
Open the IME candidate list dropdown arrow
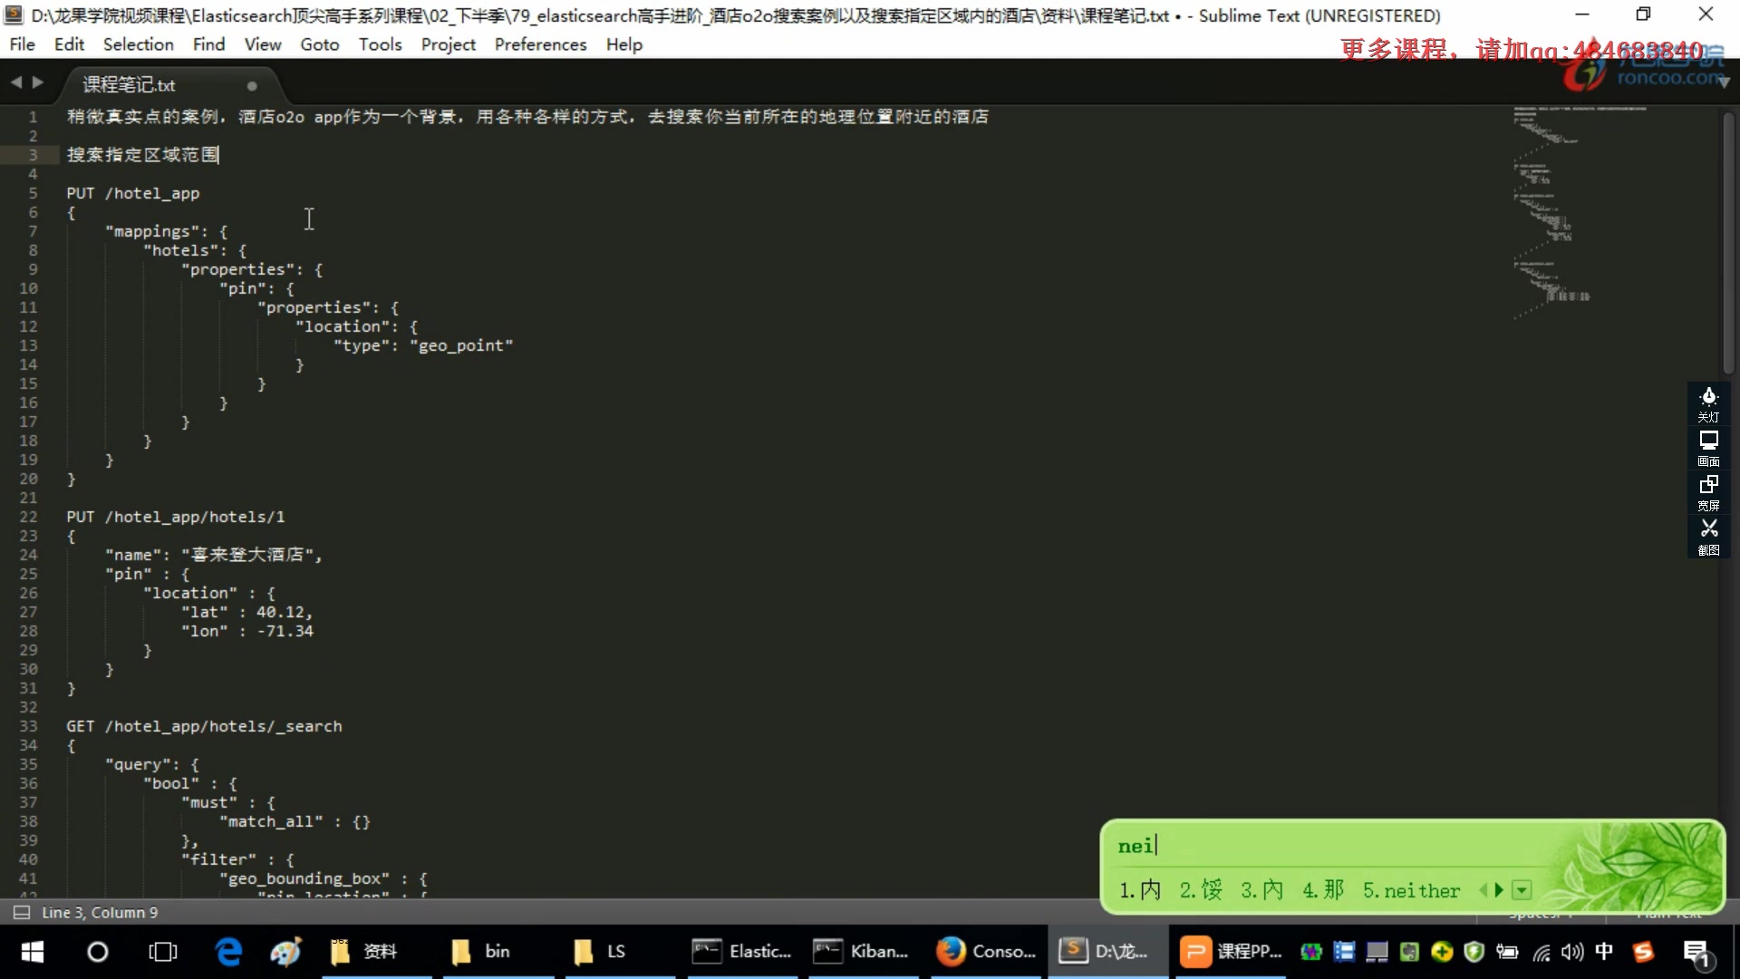click(1523, 890)
